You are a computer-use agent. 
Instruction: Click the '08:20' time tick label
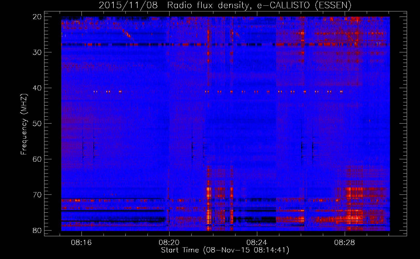pyautogui.click(x=169, y=242)
